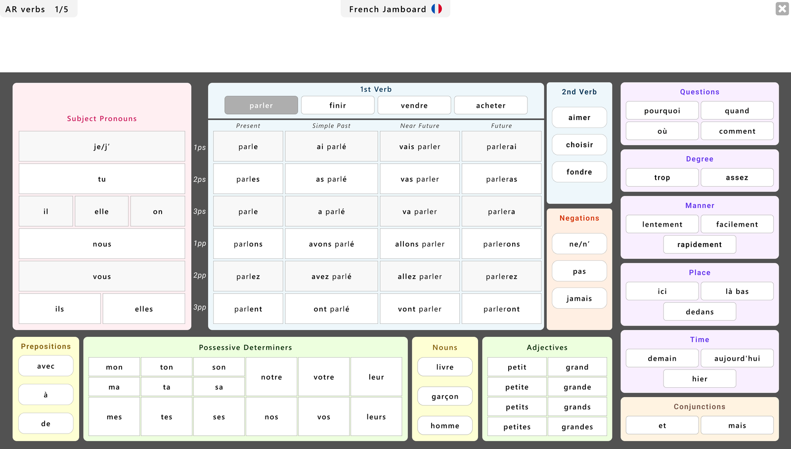This screenshot has width=791, height=449.
Task: Click the degree word "assez"
Action: (737, 177)
